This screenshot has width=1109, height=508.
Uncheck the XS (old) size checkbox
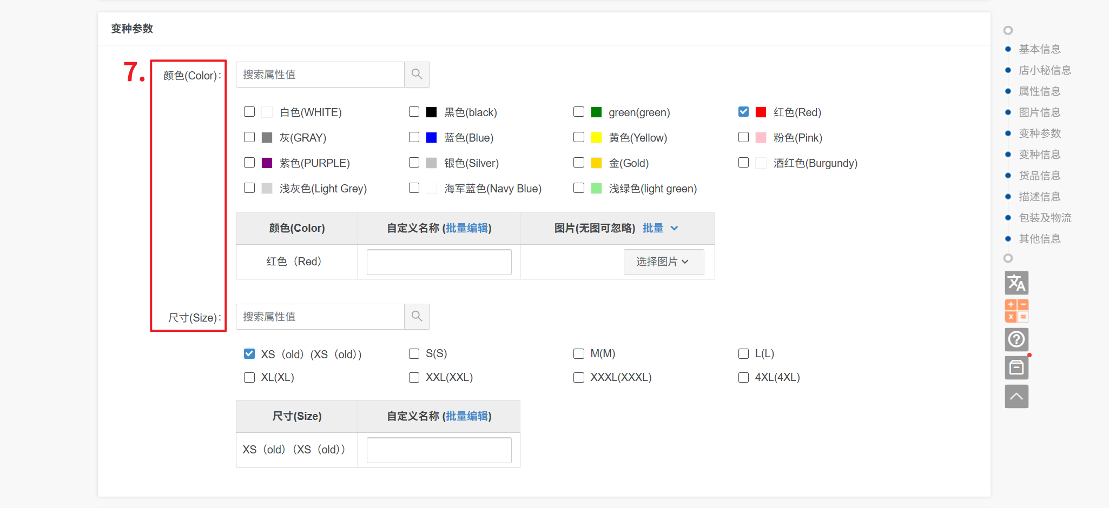(249, 354)
